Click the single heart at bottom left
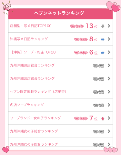The image size is (121, 155). [6, 150]
